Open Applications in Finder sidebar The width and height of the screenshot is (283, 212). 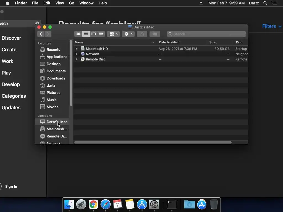[x=52, y=57]
